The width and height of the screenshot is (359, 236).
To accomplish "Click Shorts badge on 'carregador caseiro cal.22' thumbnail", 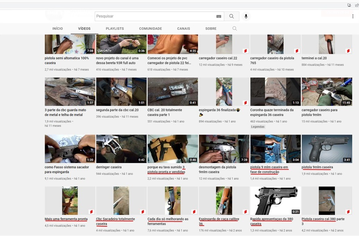I will [x=246, y=51].
